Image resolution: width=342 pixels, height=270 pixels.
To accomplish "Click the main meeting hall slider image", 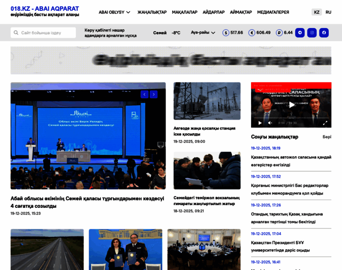I will pyautogui.click(x=88, y=135).
